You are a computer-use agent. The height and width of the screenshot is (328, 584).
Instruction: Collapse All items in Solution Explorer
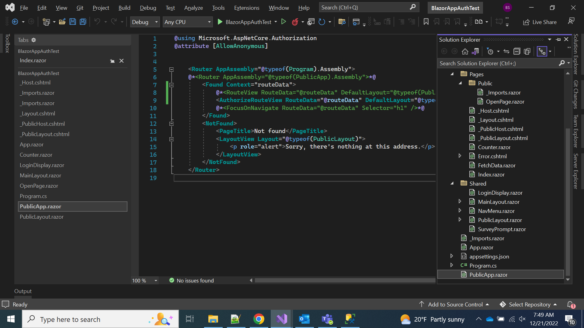[517, 51]
